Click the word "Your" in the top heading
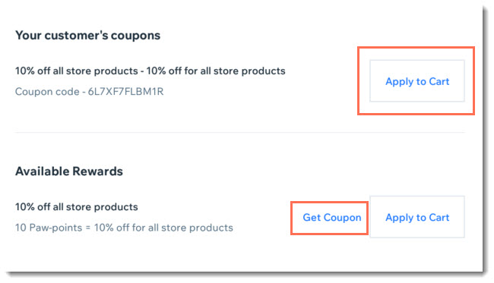The image size is (494, 283). pyautogui.click(x=29, y=36)
